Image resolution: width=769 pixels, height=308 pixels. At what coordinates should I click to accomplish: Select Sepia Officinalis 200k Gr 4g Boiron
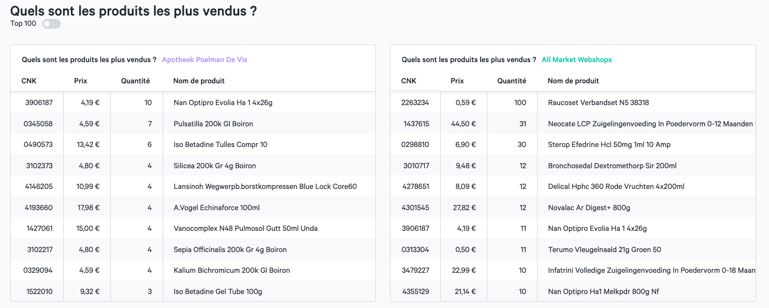point(230,250)
